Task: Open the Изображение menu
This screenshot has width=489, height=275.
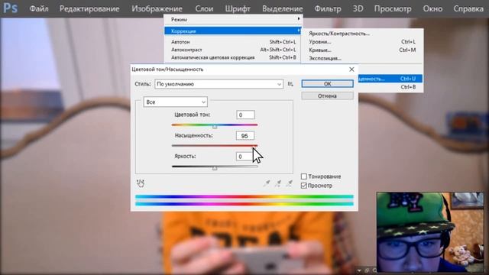Action: [x=157, y=8]
